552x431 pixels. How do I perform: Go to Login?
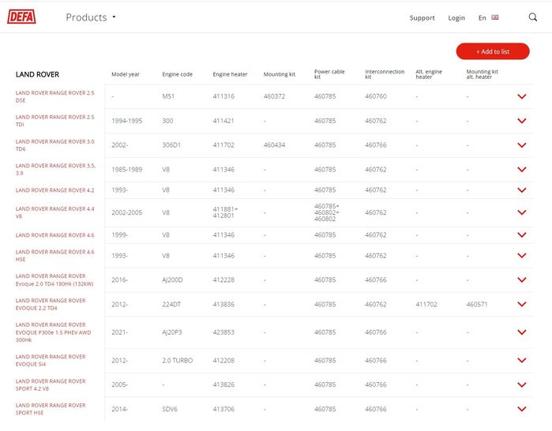tap(456, 17)
